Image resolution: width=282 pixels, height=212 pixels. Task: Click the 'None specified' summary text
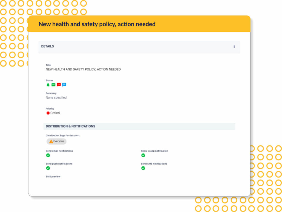[56, 97]
